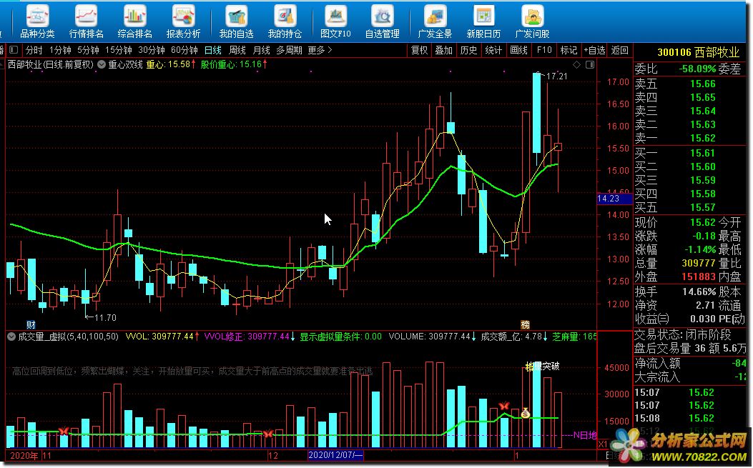Image resolution: width=753 pixels, height=468 pixels.
Task: Switch to 分时 chart tab
Action: [34, 50]
